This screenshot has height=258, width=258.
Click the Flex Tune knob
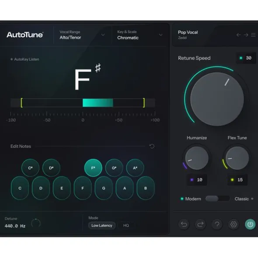(237, 158)
